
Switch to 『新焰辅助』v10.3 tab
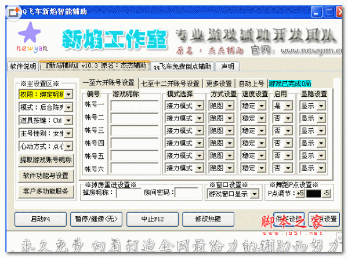(96, 66)
